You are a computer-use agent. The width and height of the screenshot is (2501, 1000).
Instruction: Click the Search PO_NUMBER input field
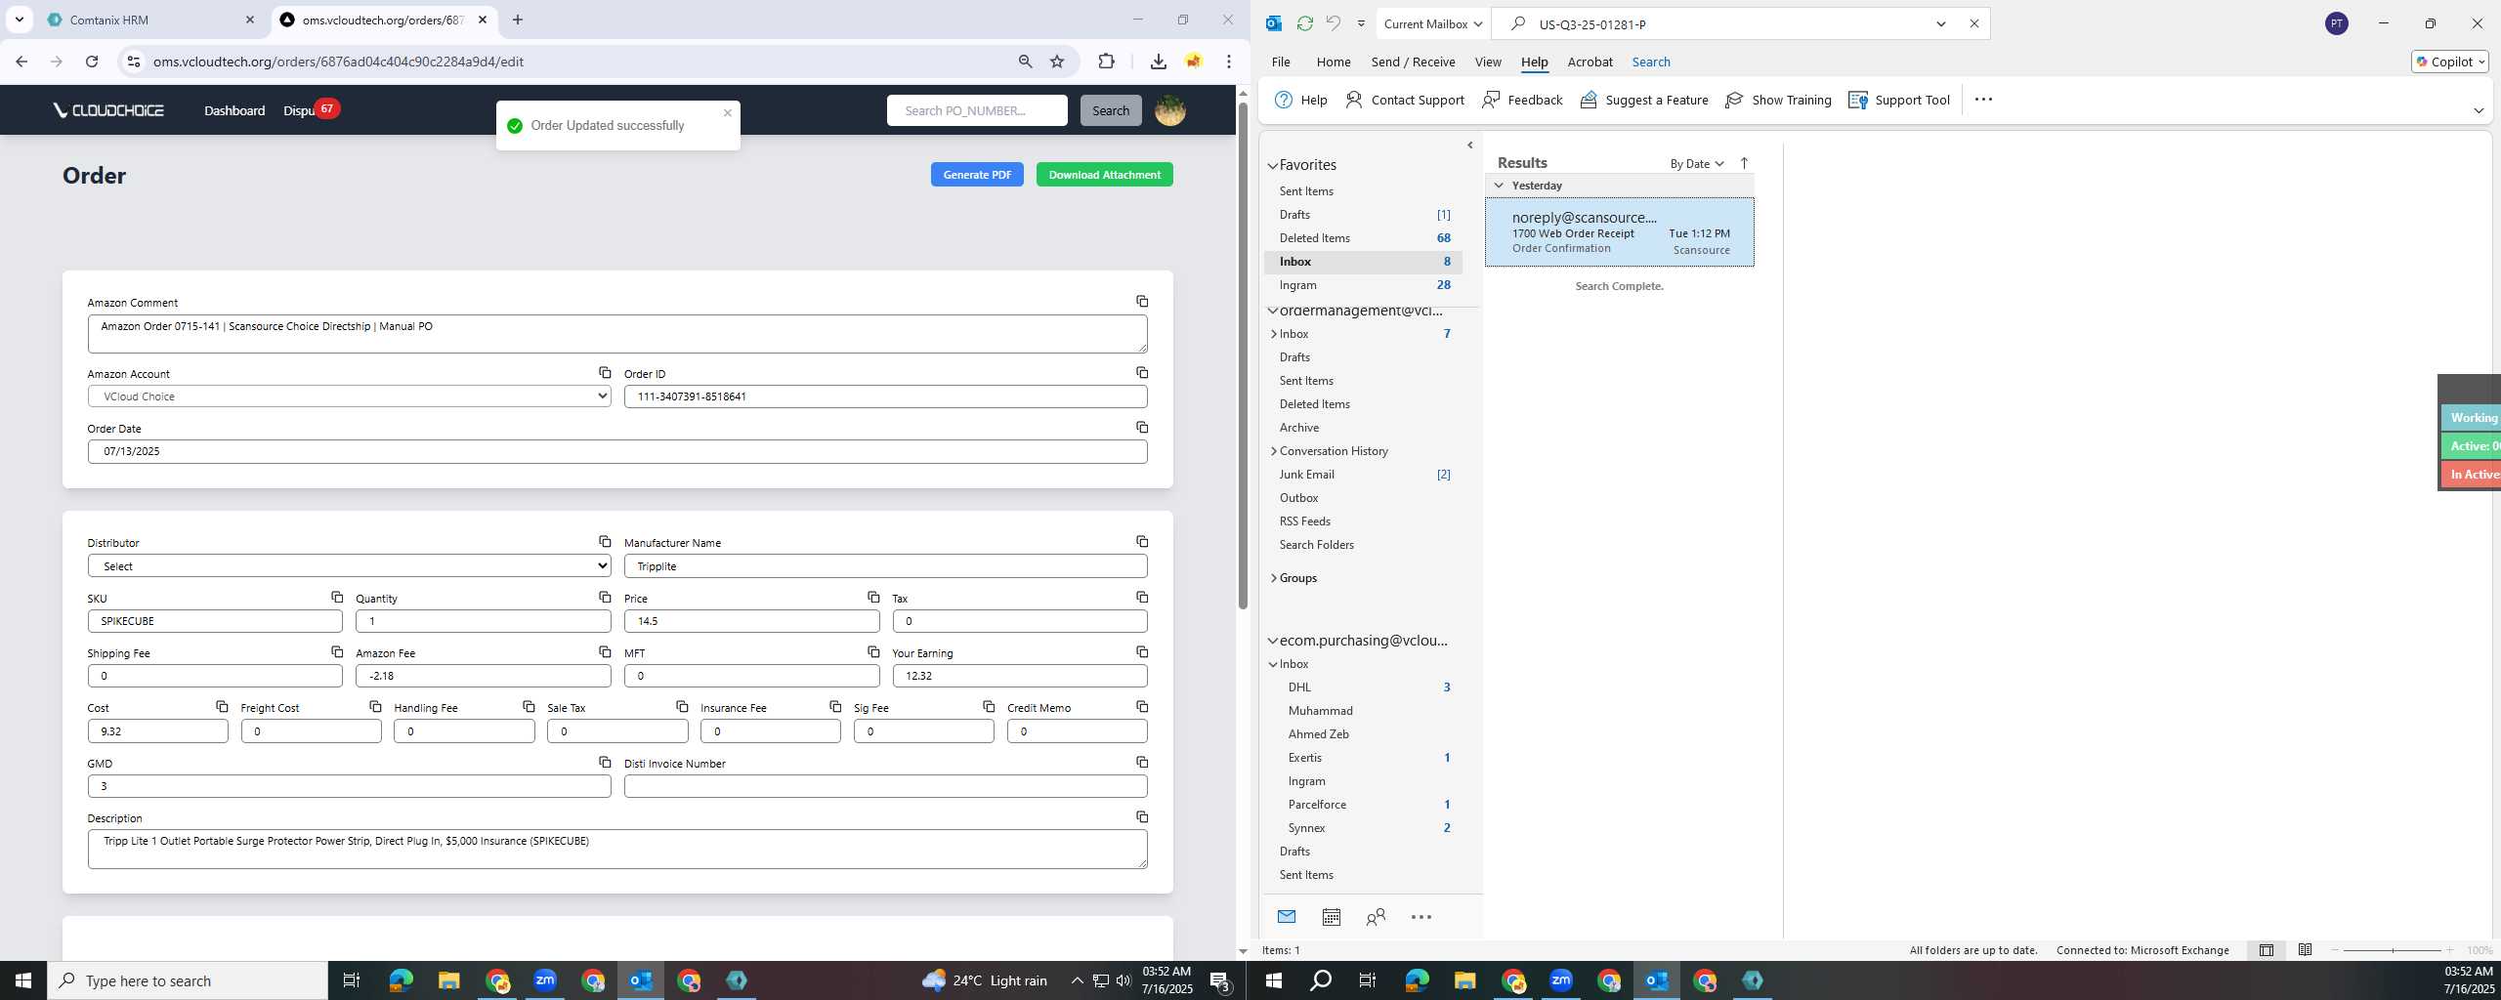977,110
